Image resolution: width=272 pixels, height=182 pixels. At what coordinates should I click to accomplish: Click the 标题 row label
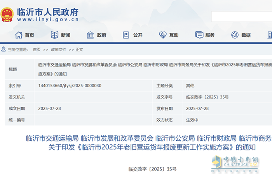click(13, 69)
